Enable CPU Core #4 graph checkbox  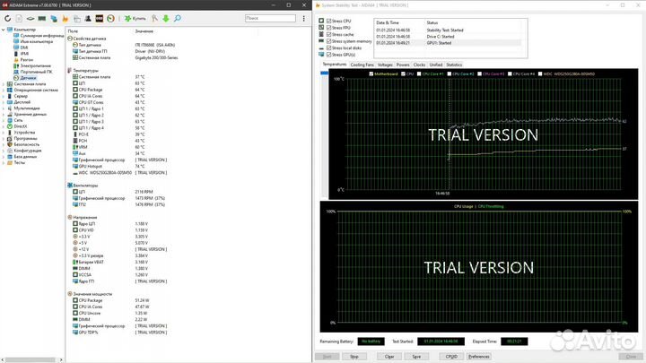point(510,74)
